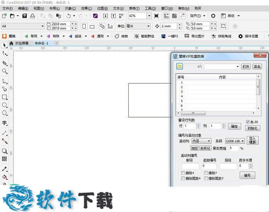The height and width of the screenshot is (212, 269).
Task: Toggle the 去.00 checkbox
Action: (247, 122)
